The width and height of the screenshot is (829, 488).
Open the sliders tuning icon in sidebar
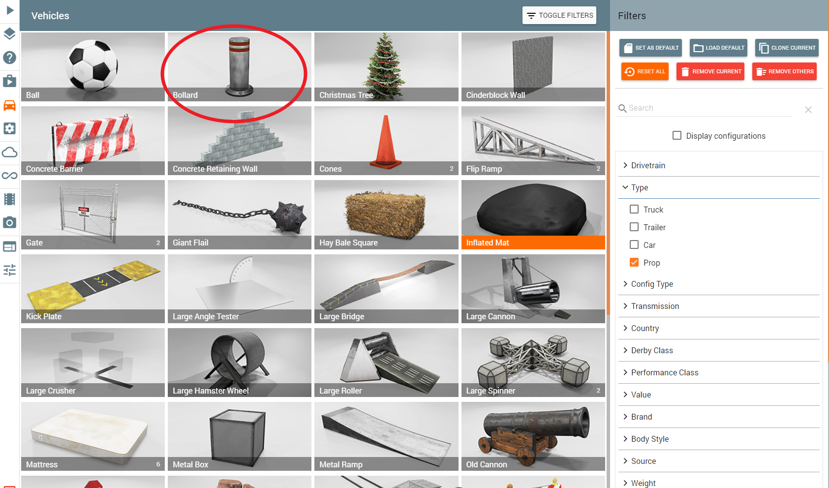point(10,270)
